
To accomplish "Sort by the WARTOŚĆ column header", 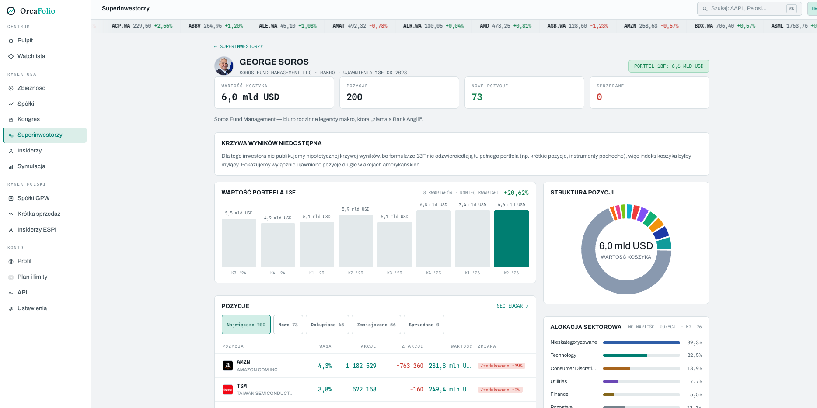I will coord(461,346).
